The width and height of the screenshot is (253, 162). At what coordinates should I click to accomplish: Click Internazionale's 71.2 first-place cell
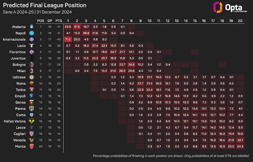(68, 39)
